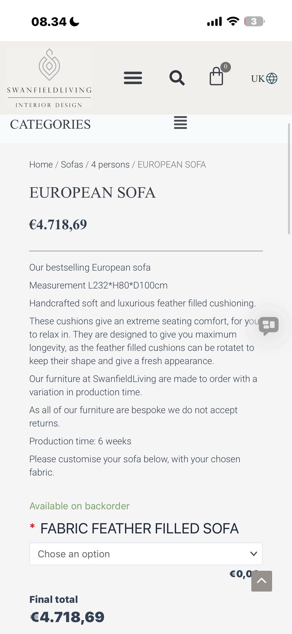Screen dimensions: 292x634
Task: Click the SwanfieldLiving logo
Action: pyautogui.click(x=49, y=78)
